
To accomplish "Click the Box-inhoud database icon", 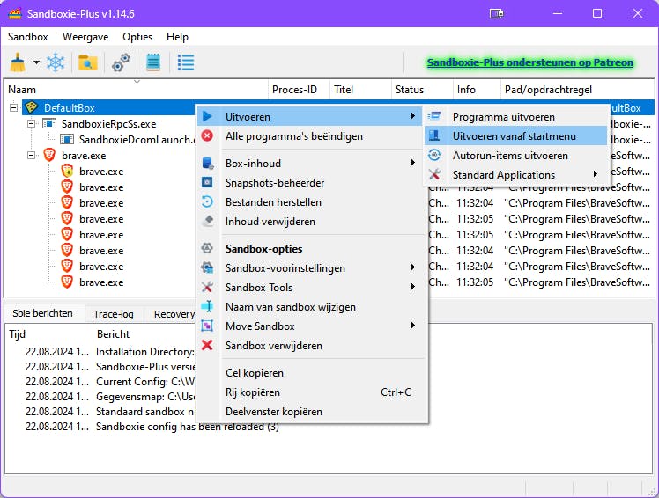I will click(x=208, y=163).
